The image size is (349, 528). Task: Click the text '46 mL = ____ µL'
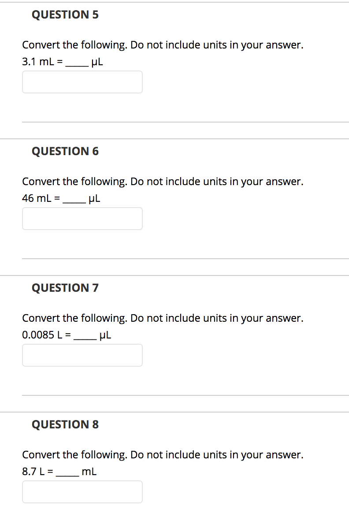click(61, 198)
